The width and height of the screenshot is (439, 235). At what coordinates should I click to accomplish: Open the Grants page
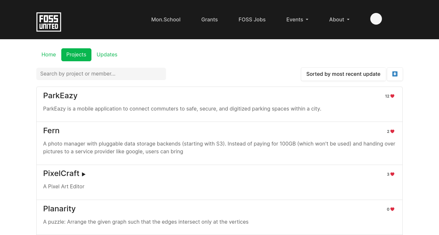click(x=209, y=19)
